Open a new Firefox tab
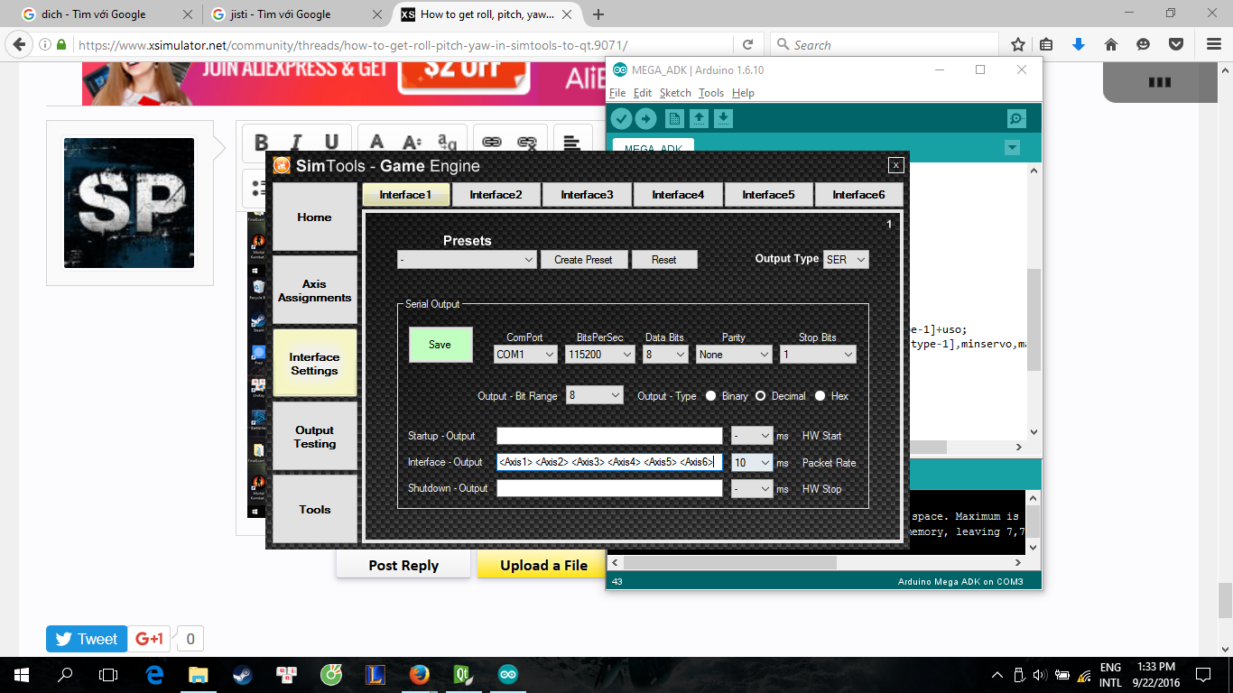This screenshot has height=693, width=1233. (598, 14)
